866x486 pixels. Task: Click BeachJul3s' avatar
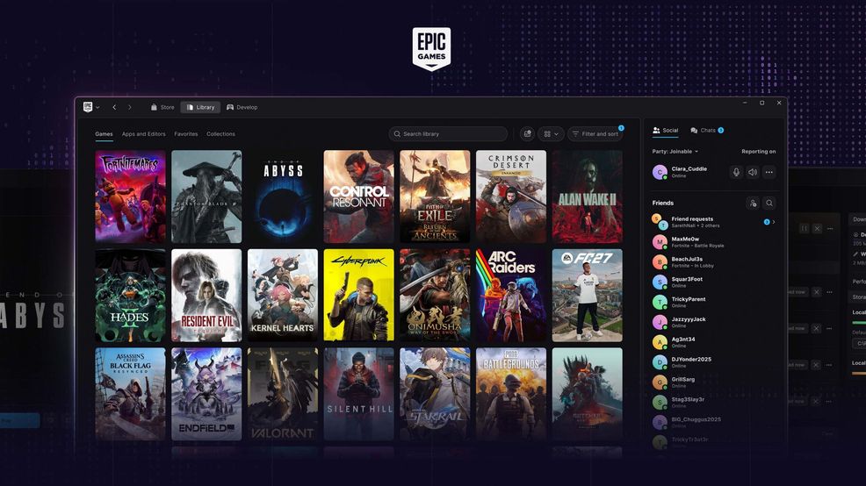tap(660, 262)
